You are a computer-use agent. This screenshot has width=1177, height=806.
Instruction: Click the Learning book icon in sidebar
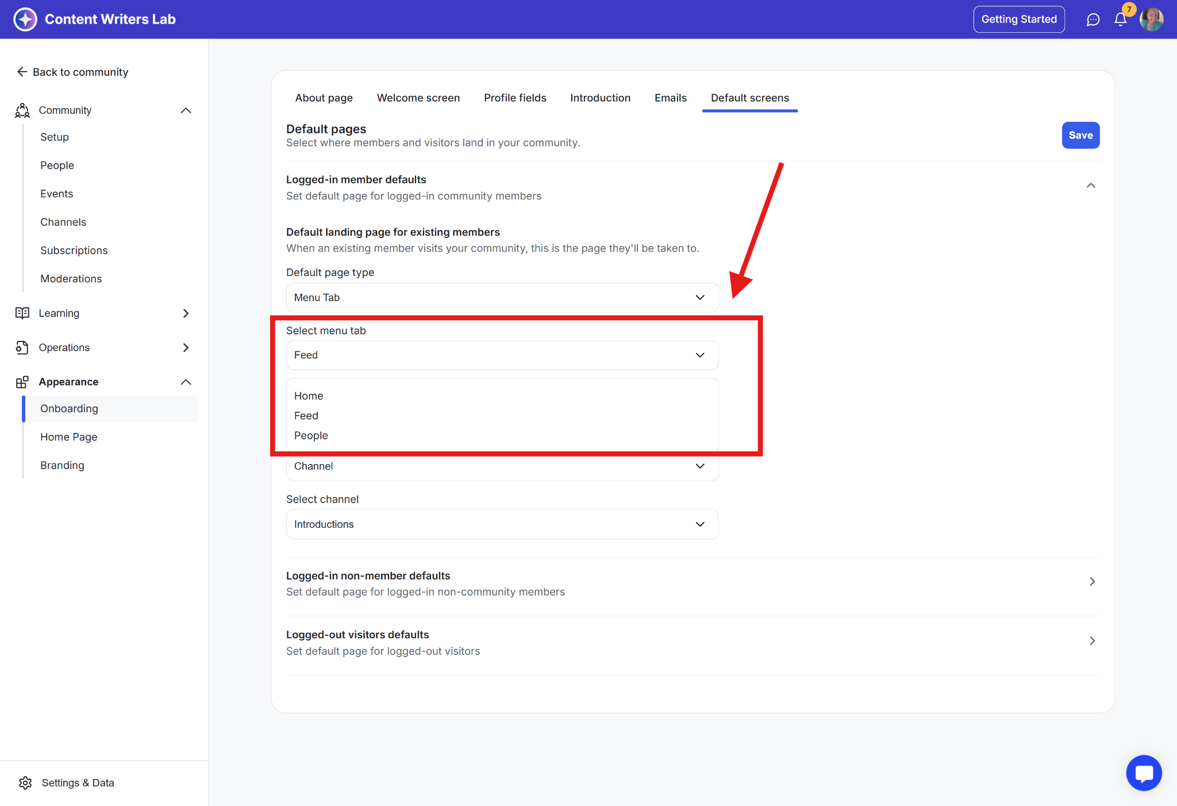(22, 313)
